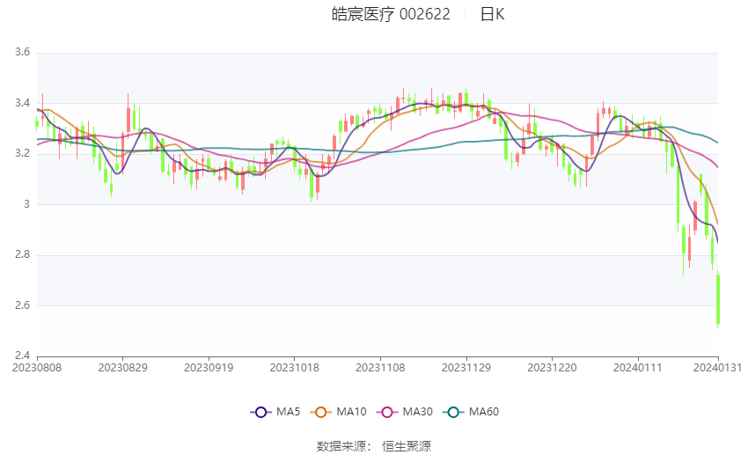The height and width of the screenshot is (455, 748).
Task: Toggle the MA60 teal legend marker
Action: (453, 412)
